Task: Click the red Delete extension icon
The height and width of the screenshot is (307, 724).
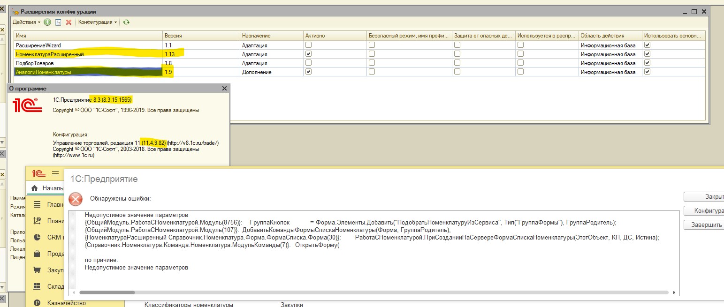Action: click(x=69, y=22)
